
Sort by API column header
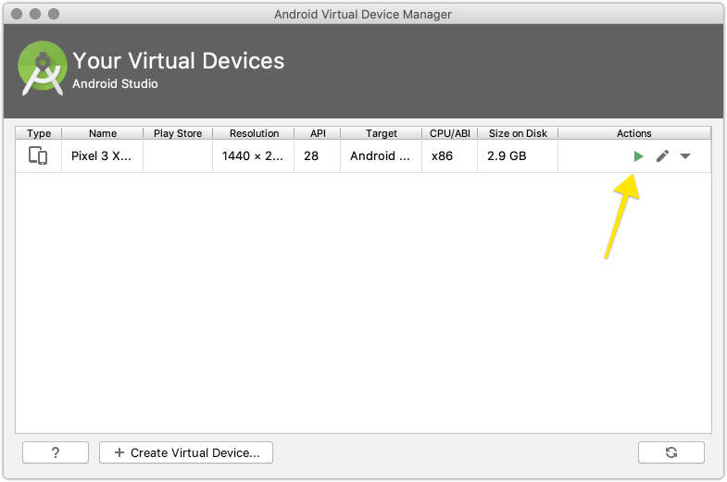tap(318, 133)
